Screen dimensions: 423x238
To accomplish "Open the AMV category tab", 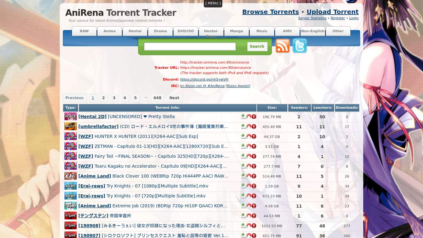I will pyautogui.click(x=287, y=31).
